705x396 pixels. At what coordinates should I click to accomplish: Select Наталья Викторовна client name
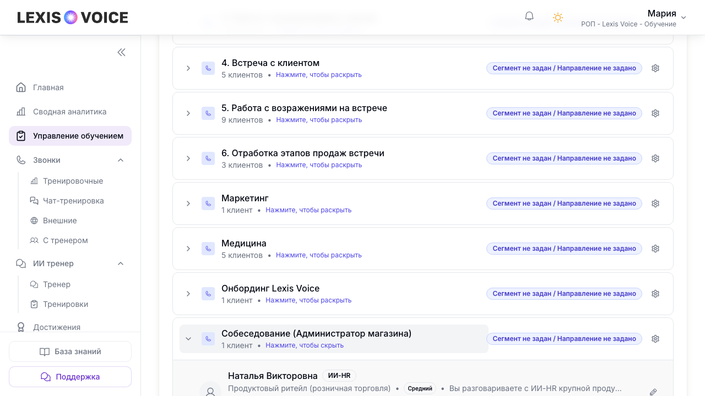pos(273,376)
